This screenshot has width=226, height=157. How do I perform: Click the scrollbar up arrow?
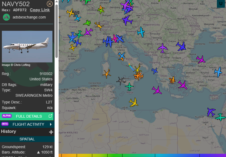coord(56,2)
